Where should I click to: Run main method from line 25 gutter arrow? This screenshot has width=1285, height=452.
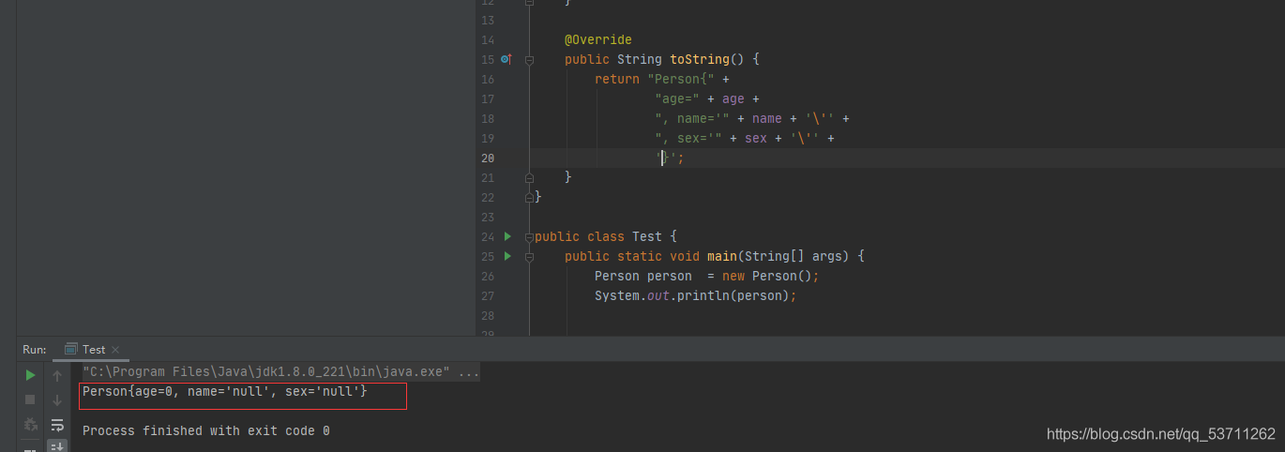coord(507,256)
